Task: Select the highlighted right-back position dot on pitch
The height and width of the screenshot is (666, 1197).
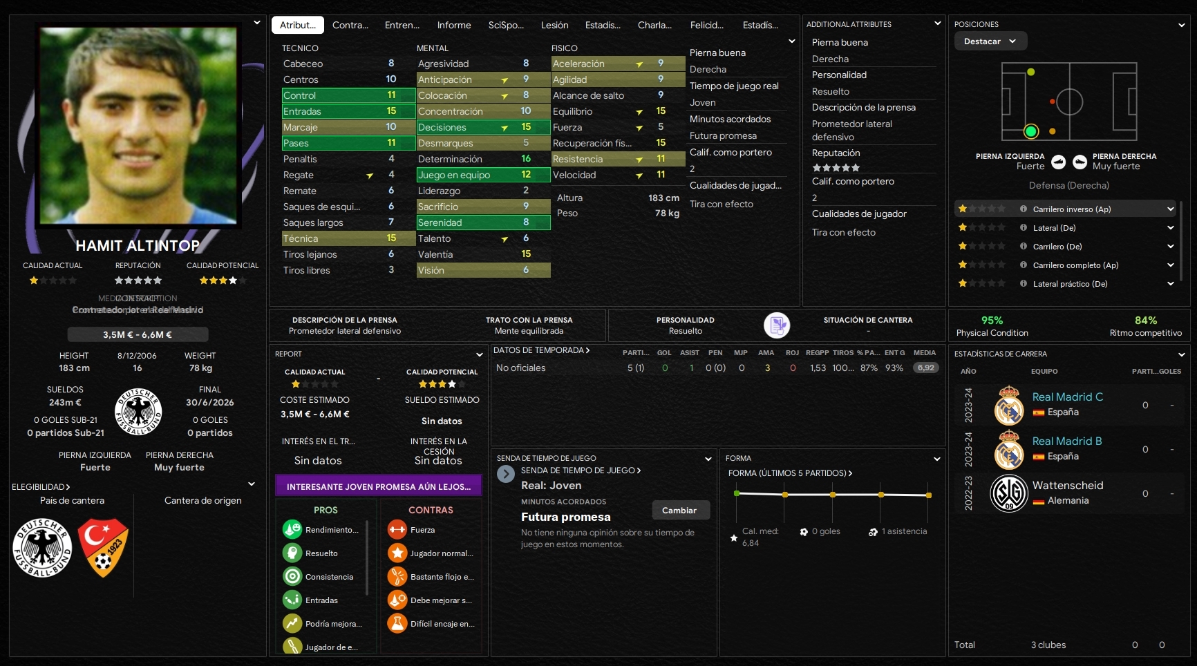Action: (1031, 131)
